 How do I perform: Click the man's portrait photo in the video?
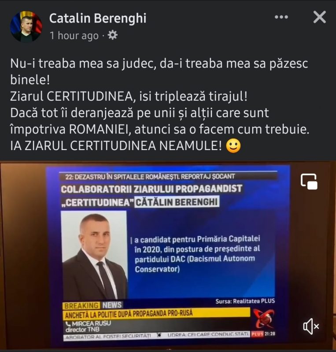coord(94,255)
